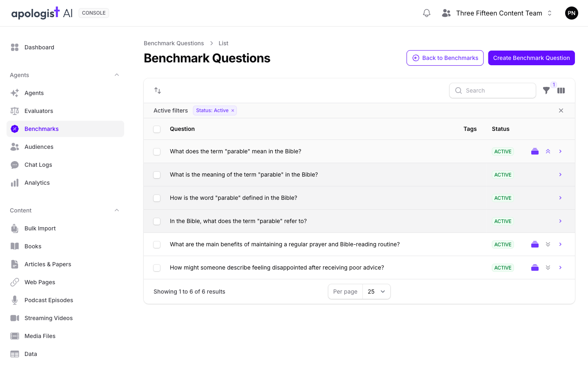Check the 'What is the meaning of the term' row
The height and width of the screenshot is (367, 588).
[x=157, y=175]
